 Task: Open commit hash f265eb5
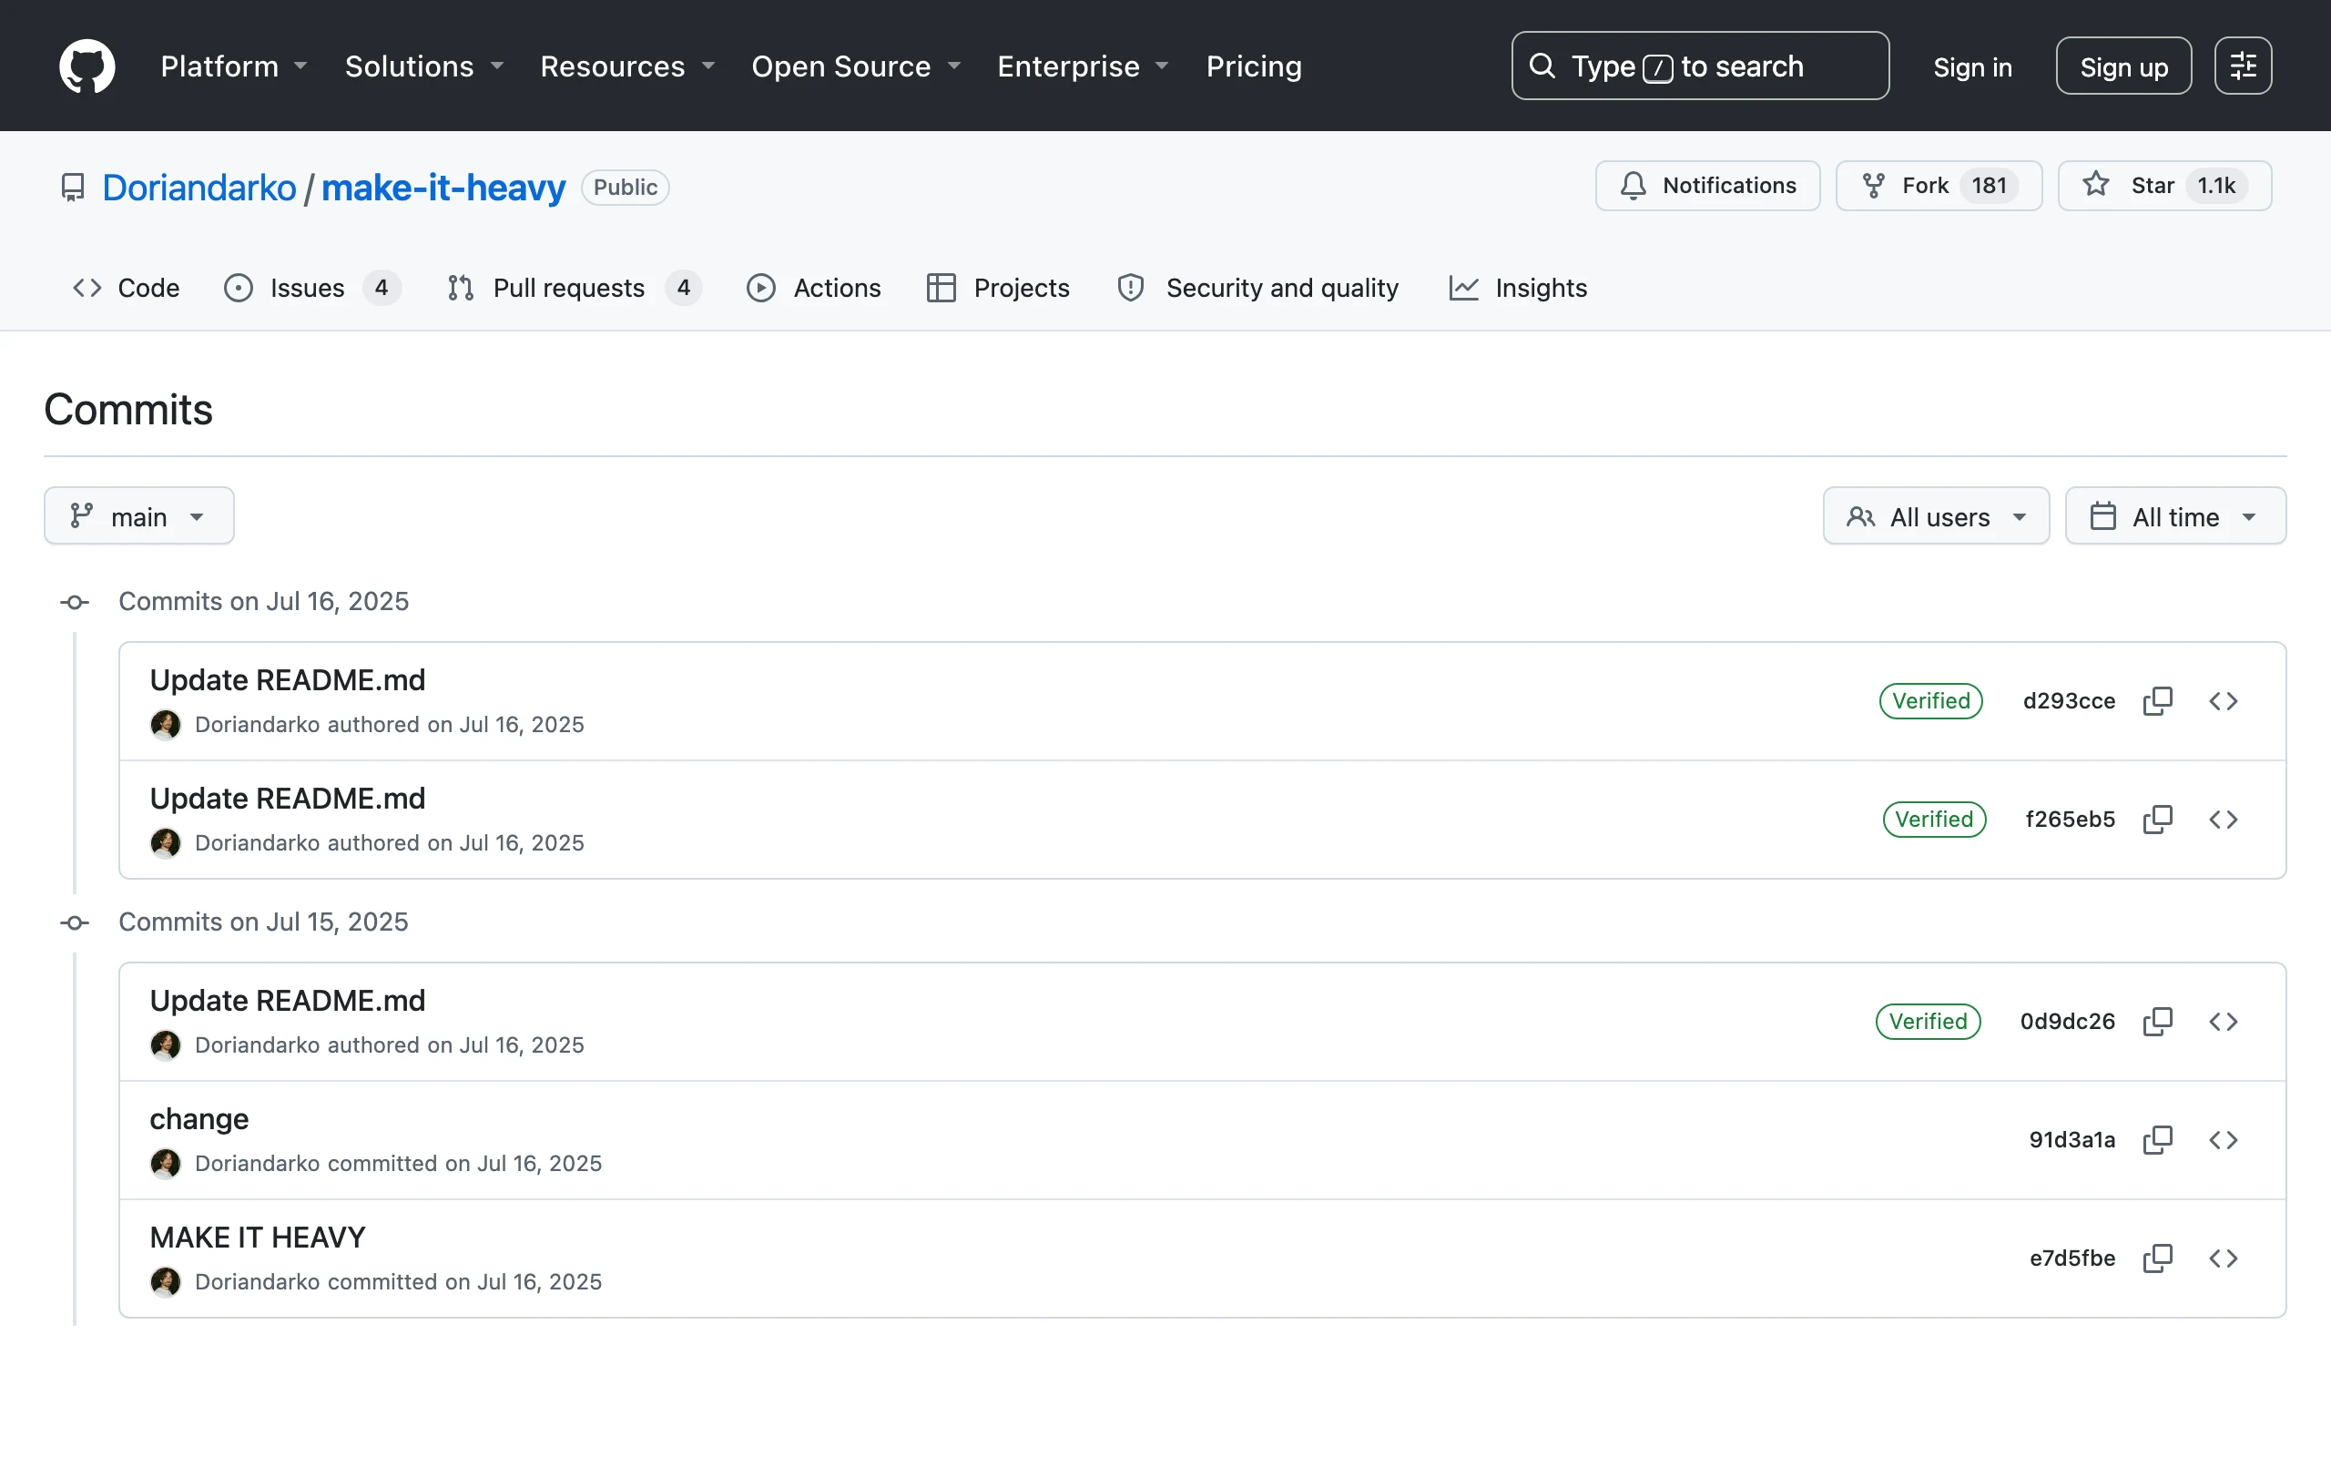pos(2070,819)
